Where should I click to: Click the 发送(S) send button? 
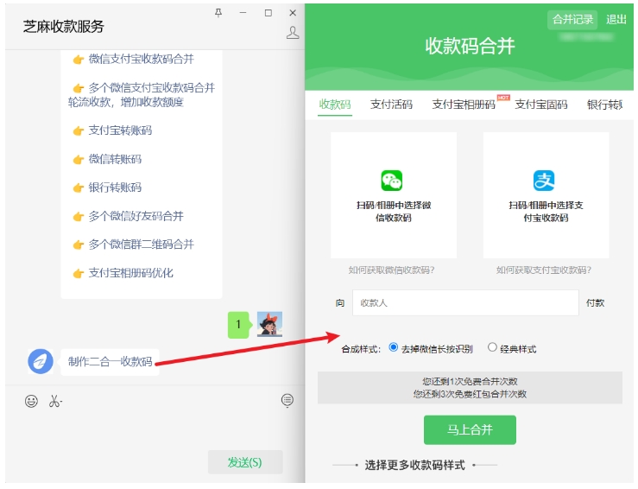[x=245, y=462]
